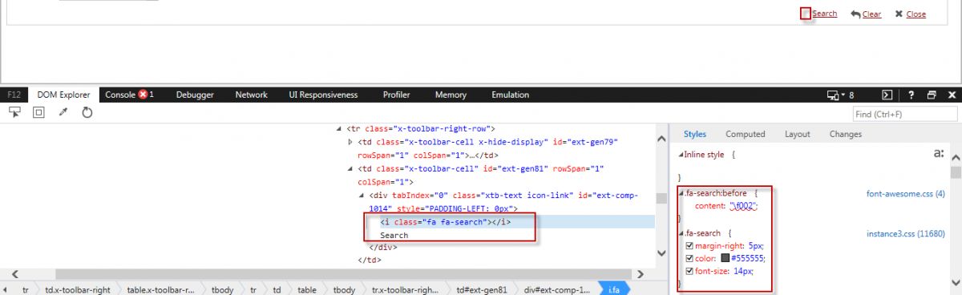962x295 pixels.
Task: Switch to the Computed pane tab
Action: tap(746, 134)
